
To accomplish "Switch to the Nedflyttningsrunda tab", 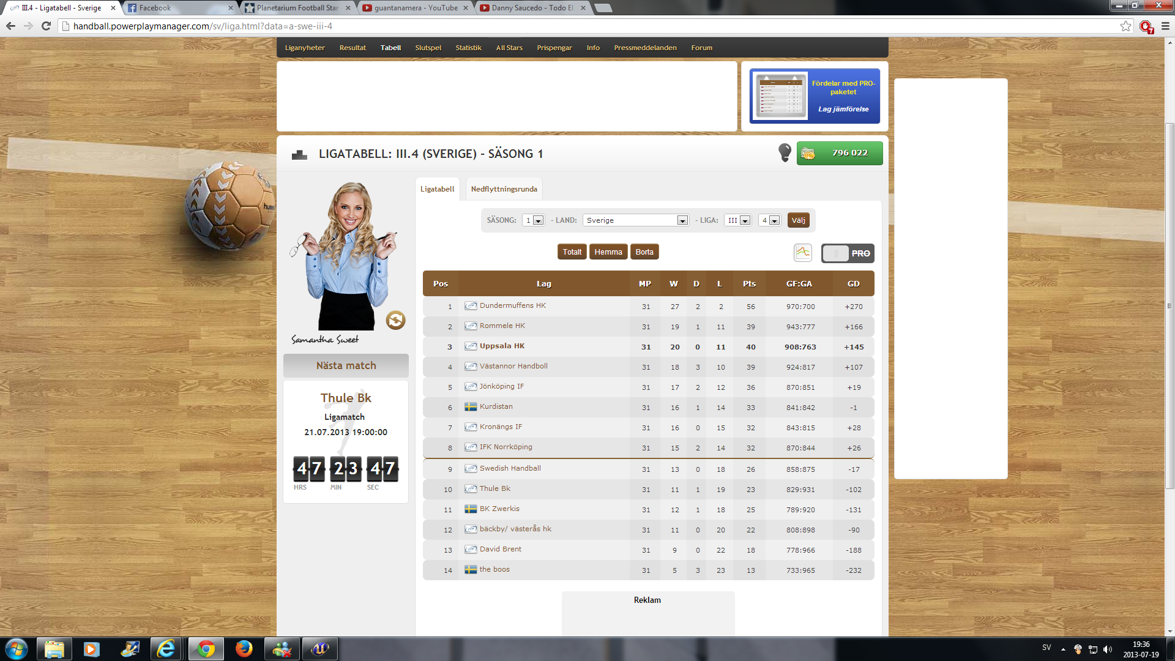I will [504, 189].
